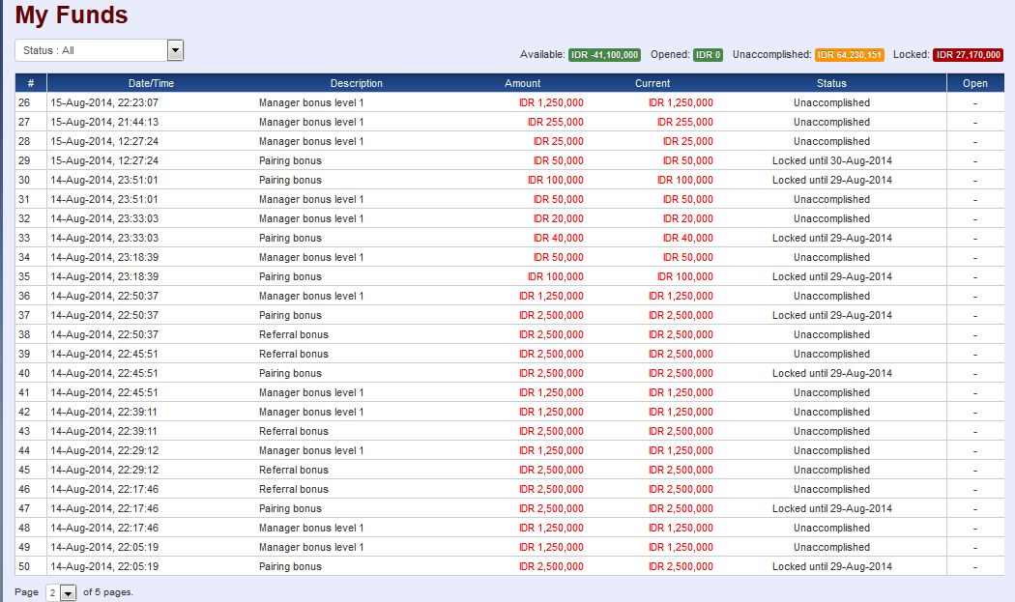This screenshot has height=602, width=1015.
Task: Open the page number selector dropdown
Action: 61,592
